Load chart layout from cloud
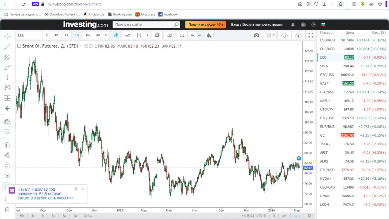 pos(285,35)
